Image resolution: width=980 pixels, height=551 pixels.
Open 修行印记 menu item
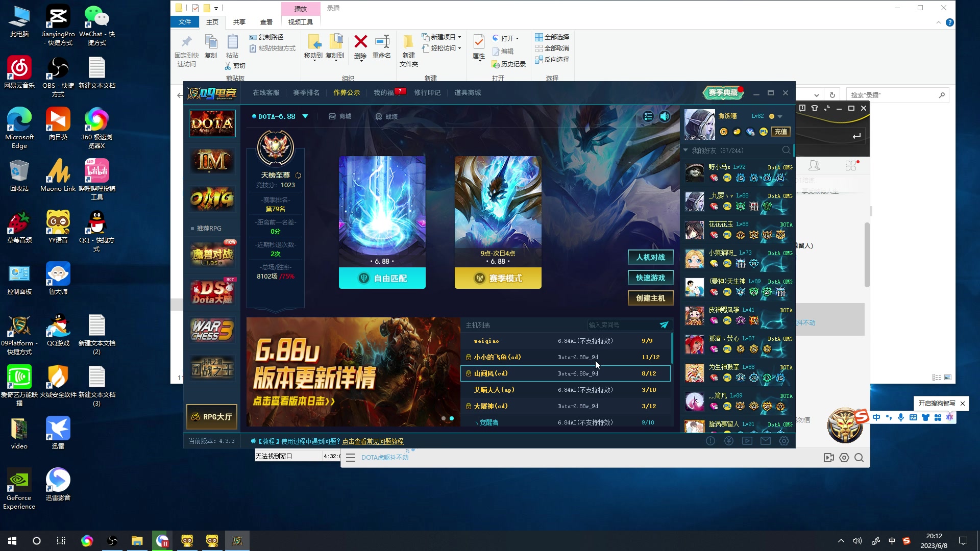coord(427,93)
